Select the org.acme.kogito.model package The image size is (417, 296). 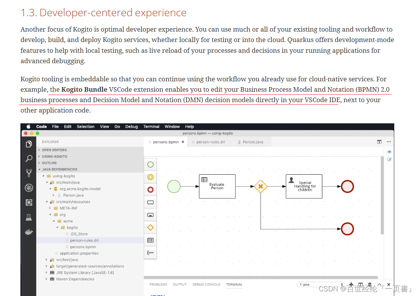(80, 189)
